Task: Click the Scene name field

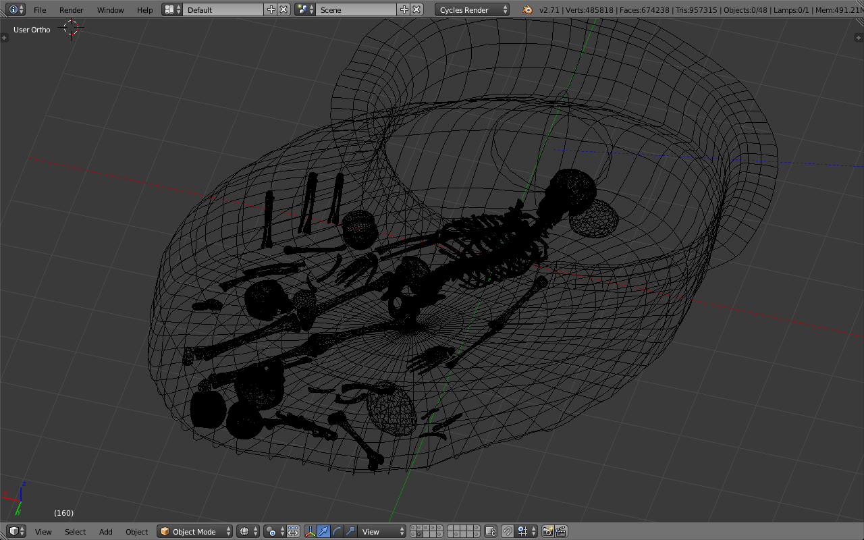Action: point(356,9)
